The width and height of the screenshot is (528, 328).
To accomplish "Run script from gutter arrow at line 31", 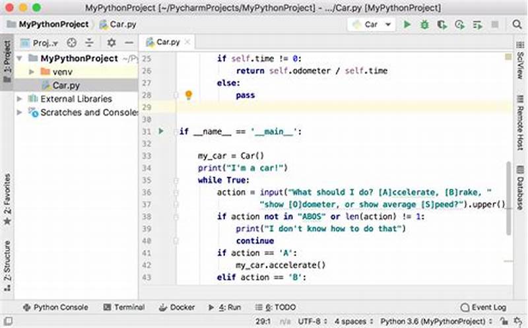I will point(161,131).
